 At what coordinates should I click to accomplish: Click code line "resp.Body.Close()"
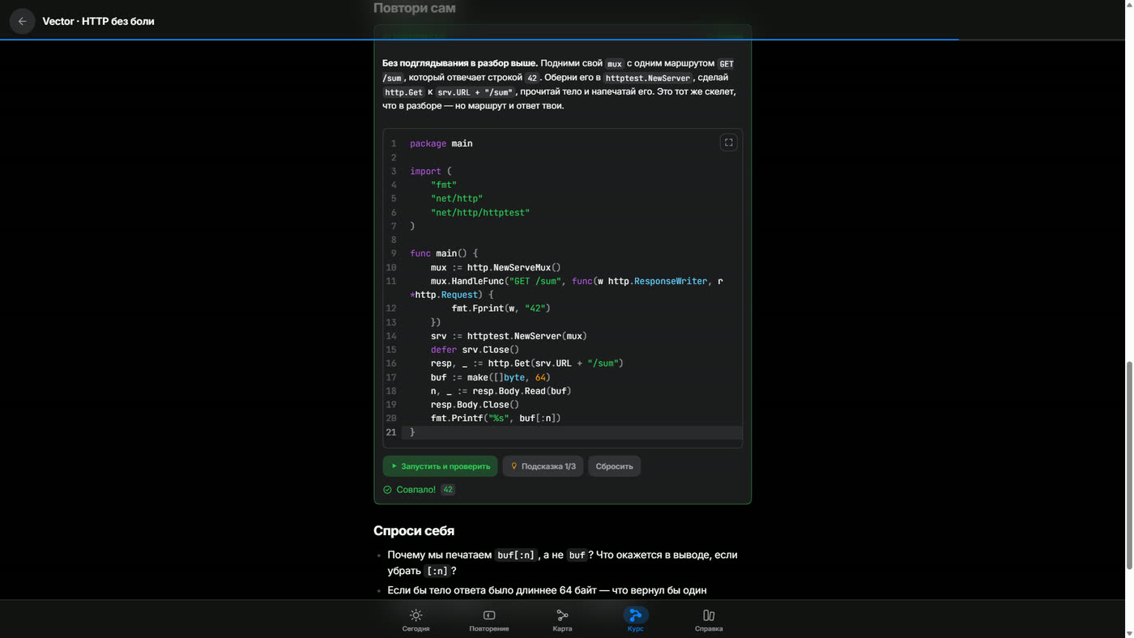click(475, 405)
